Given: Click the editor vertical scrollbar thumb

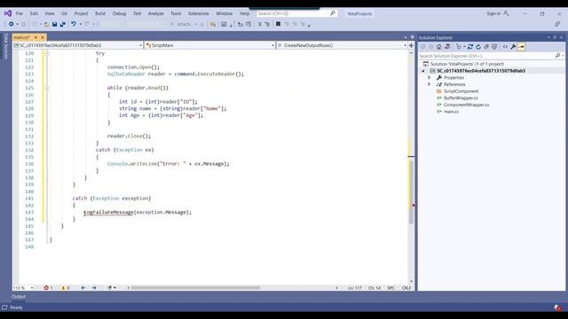Looking at the screenshot, I should point(411,191).
